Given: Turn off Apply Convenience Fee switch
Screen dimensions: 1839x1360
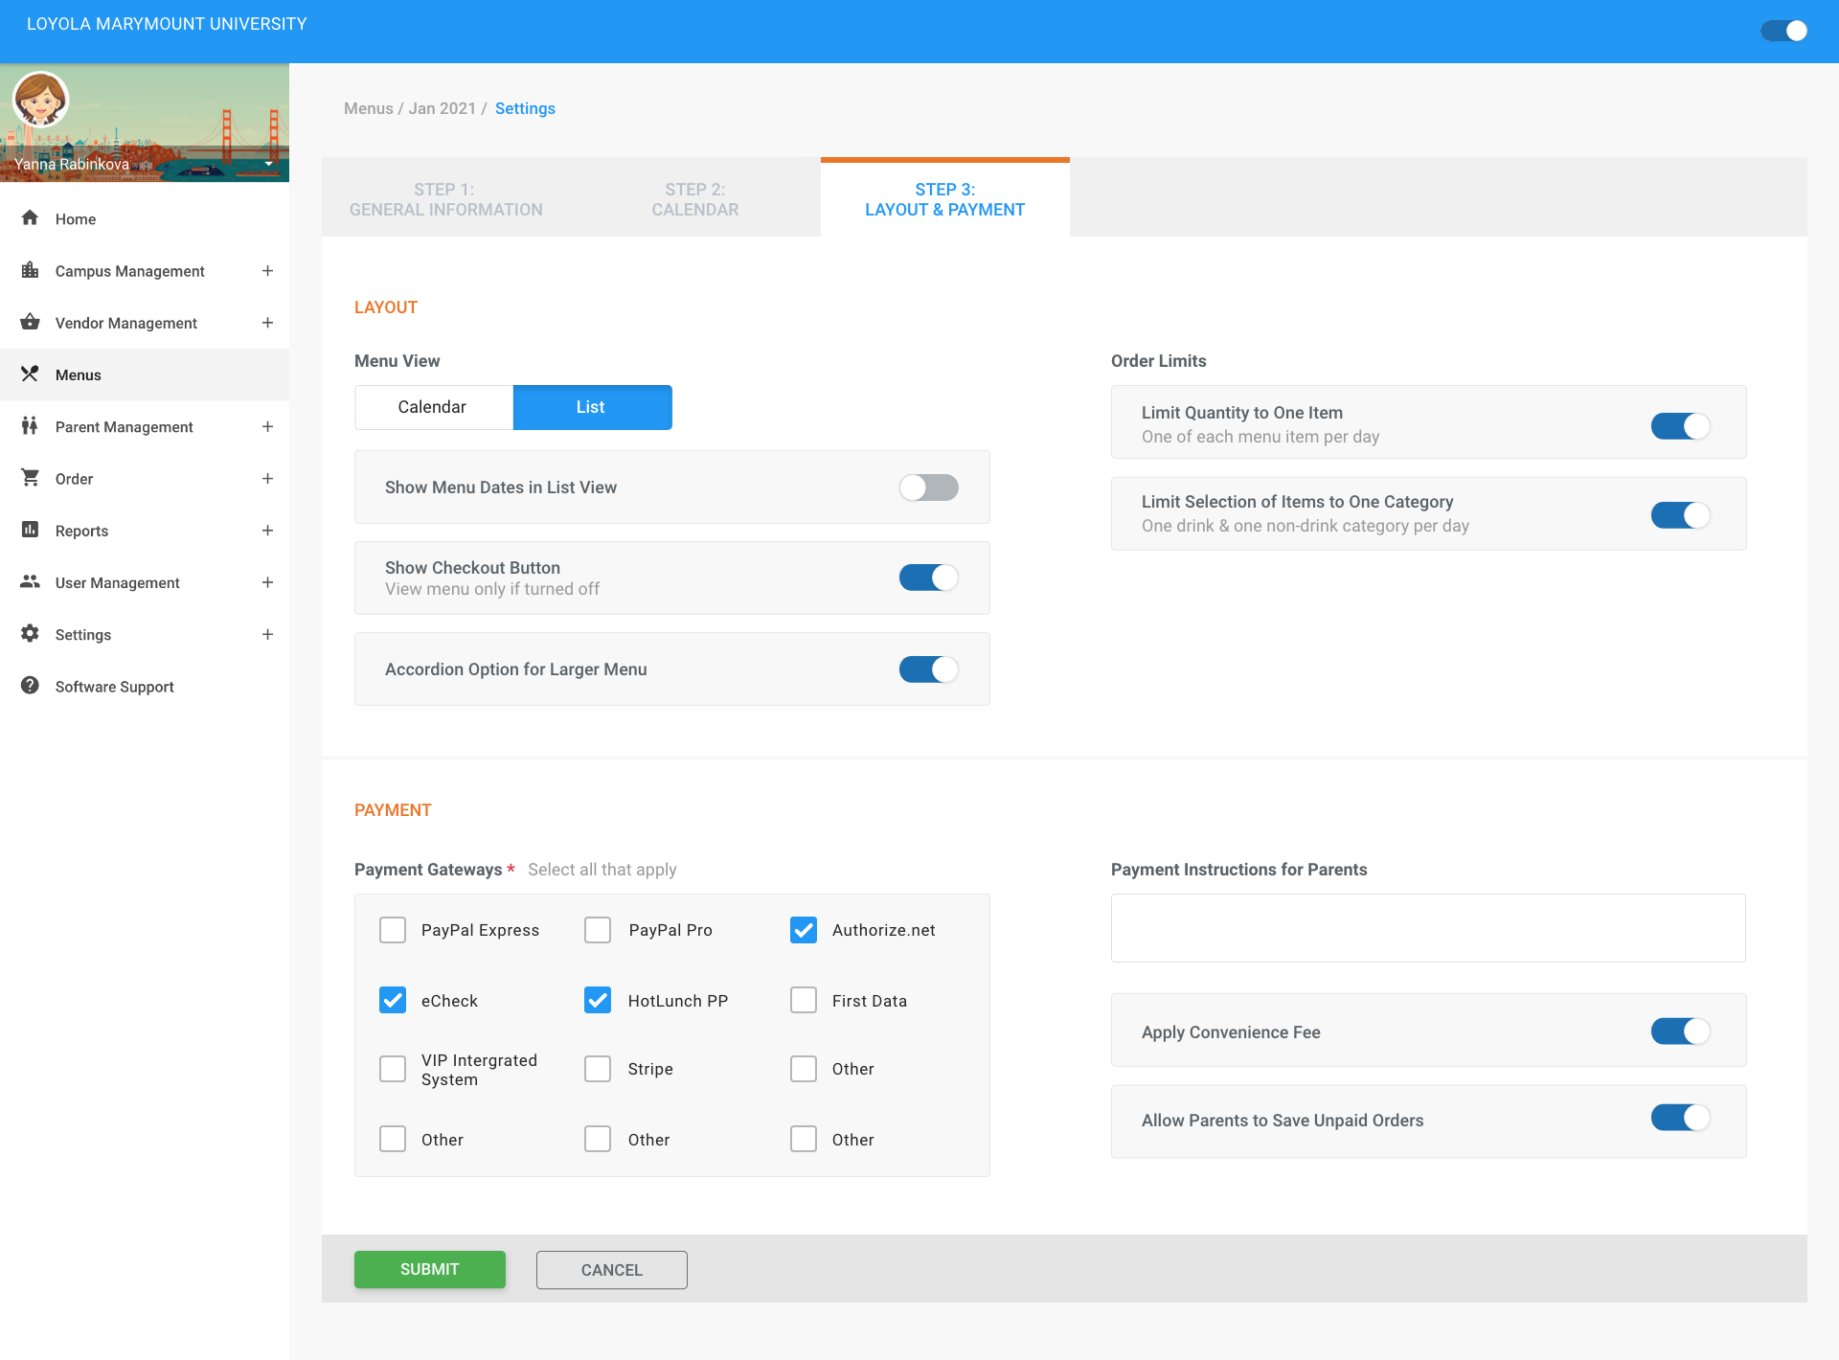Looking at the screenshot, I should coord(1680,1031).
